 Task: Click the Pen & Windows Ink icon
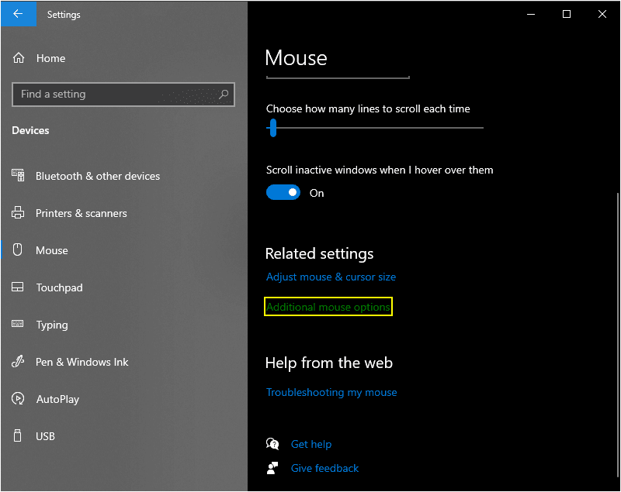coord(18,361)
